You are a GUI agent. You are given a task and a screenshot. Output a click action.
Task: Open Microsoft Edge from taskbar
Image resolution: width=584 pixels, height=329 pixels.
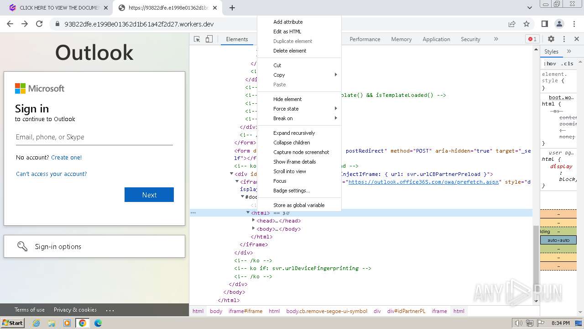tap(98, 323)
